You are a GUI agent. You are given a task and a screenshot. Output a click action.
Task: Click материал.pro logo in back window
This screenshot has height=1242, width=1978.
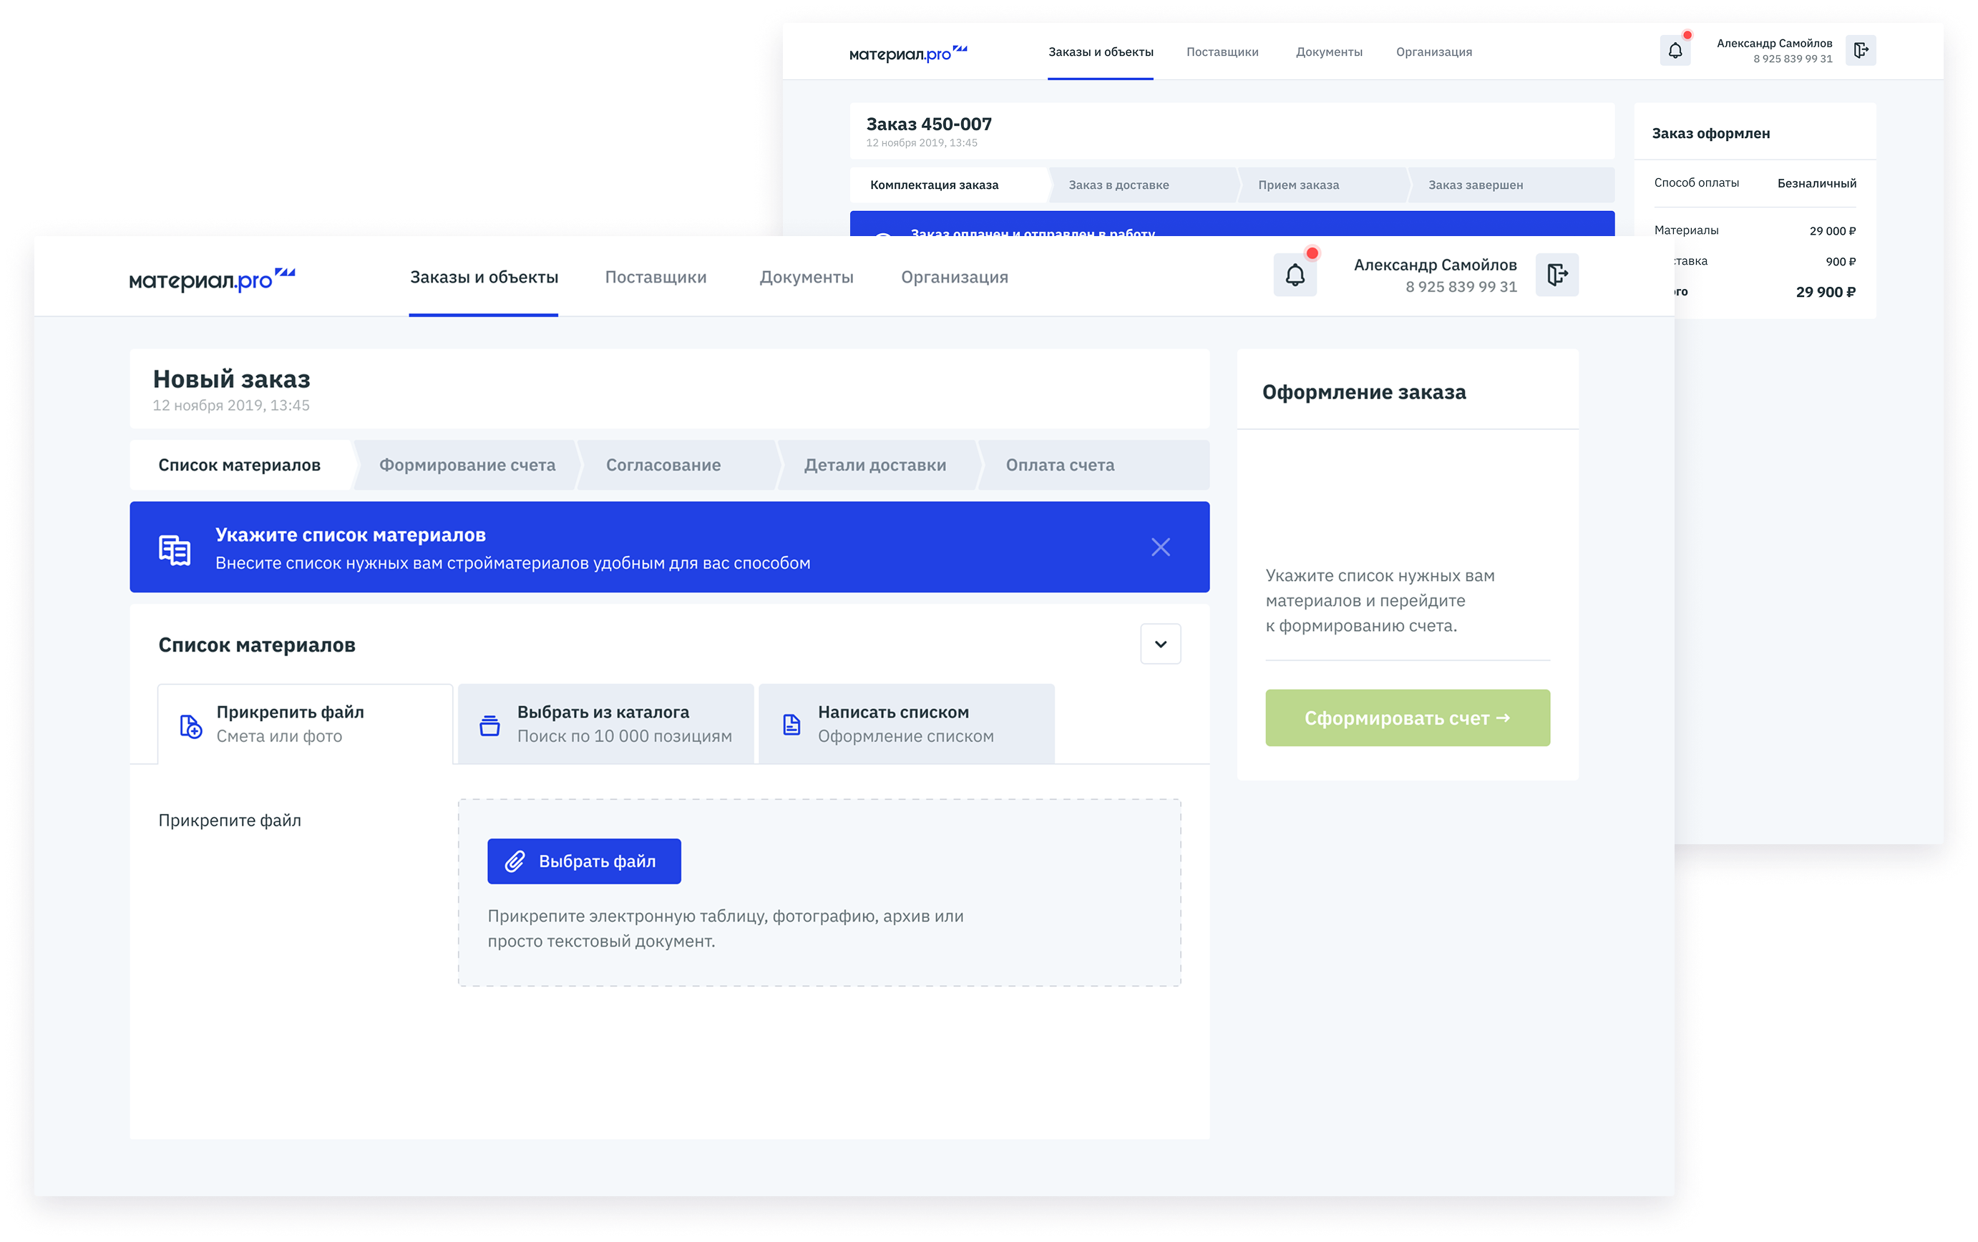tap(907, 54)
